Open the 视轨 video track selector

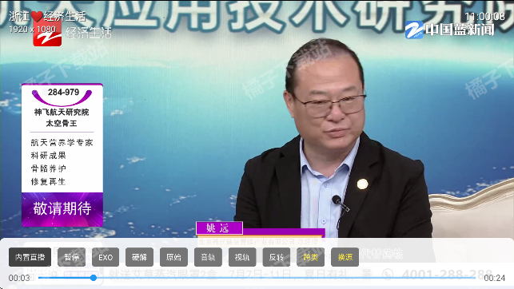pyautogui.click(x=242, y=257)
